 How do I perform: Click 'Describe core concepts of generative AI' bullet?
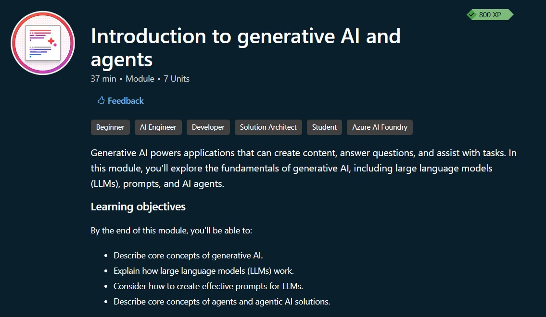coord(188,256)
